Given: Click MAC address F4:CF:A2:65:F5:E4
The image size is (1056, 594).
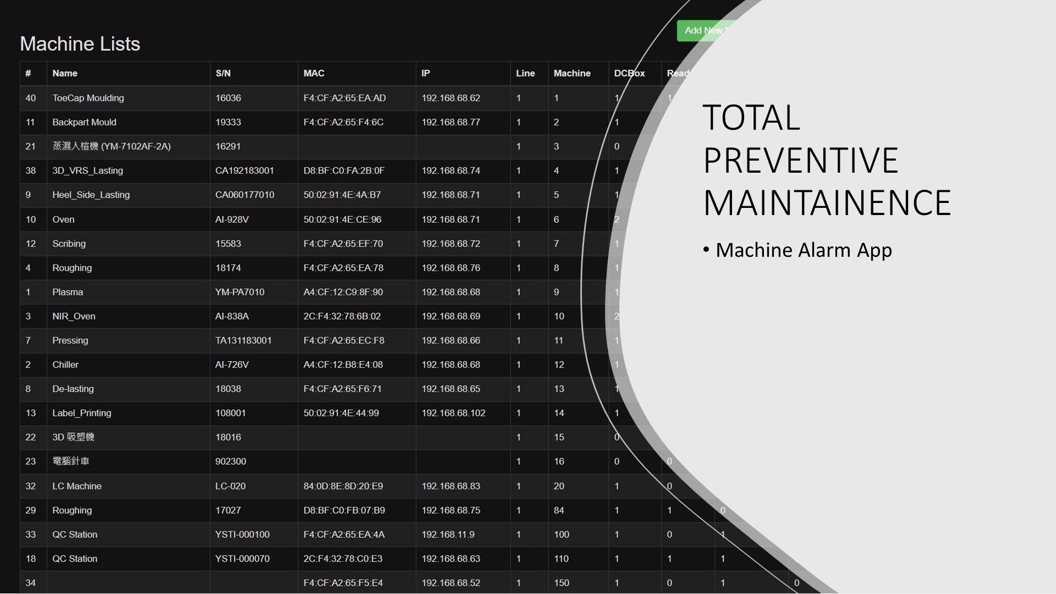Looking at the screenshot, I should click(343, 583).
